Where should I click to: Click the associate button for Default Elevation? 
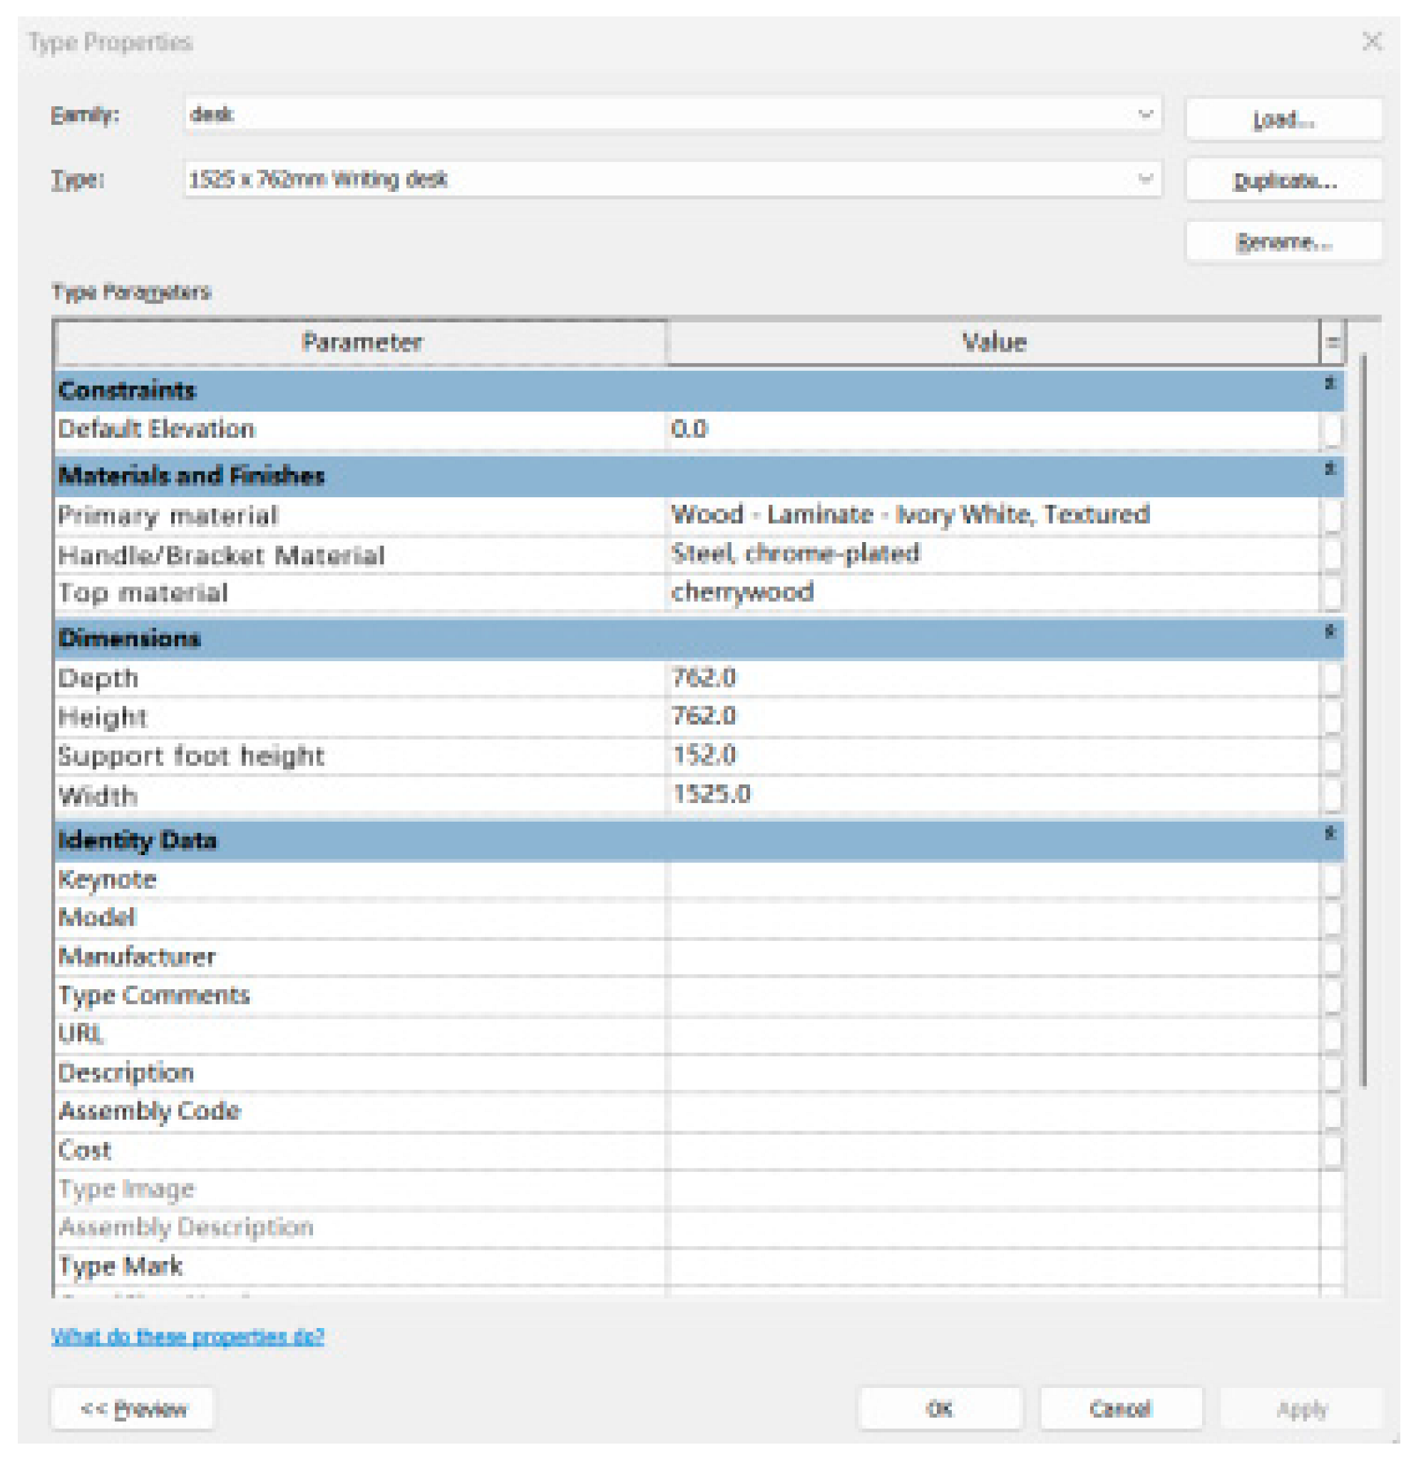[1333, 431]
